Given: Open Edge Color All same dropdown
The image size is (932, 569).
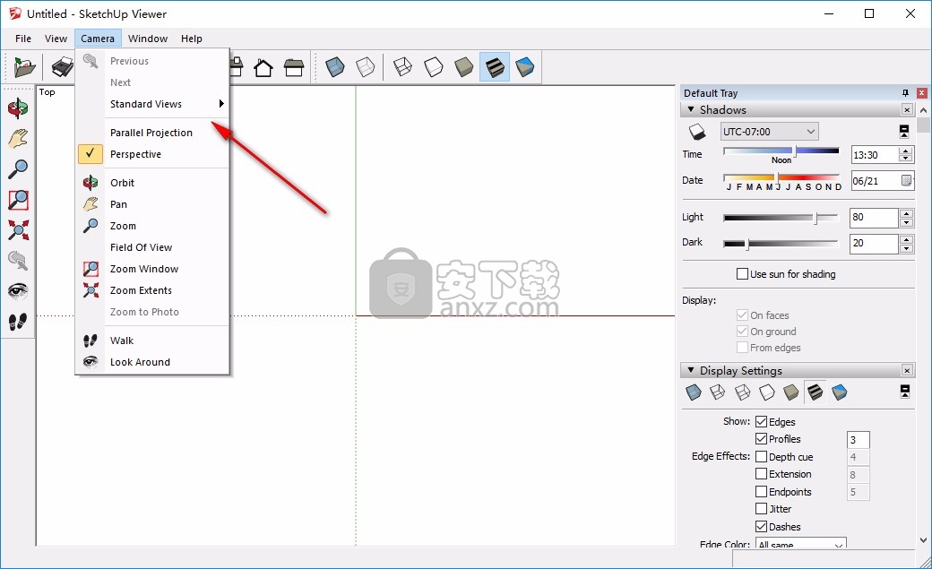Looking at the screenshot, I should click(x=800, y=544).
